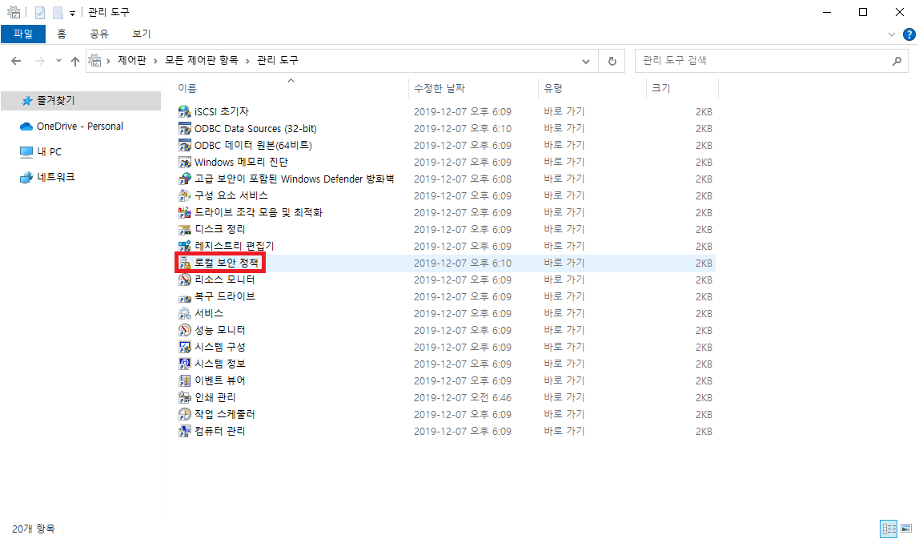Screen dimensions: 919x539
Task: Open the 파일 menu tab
Action: [x=23, y=34]
